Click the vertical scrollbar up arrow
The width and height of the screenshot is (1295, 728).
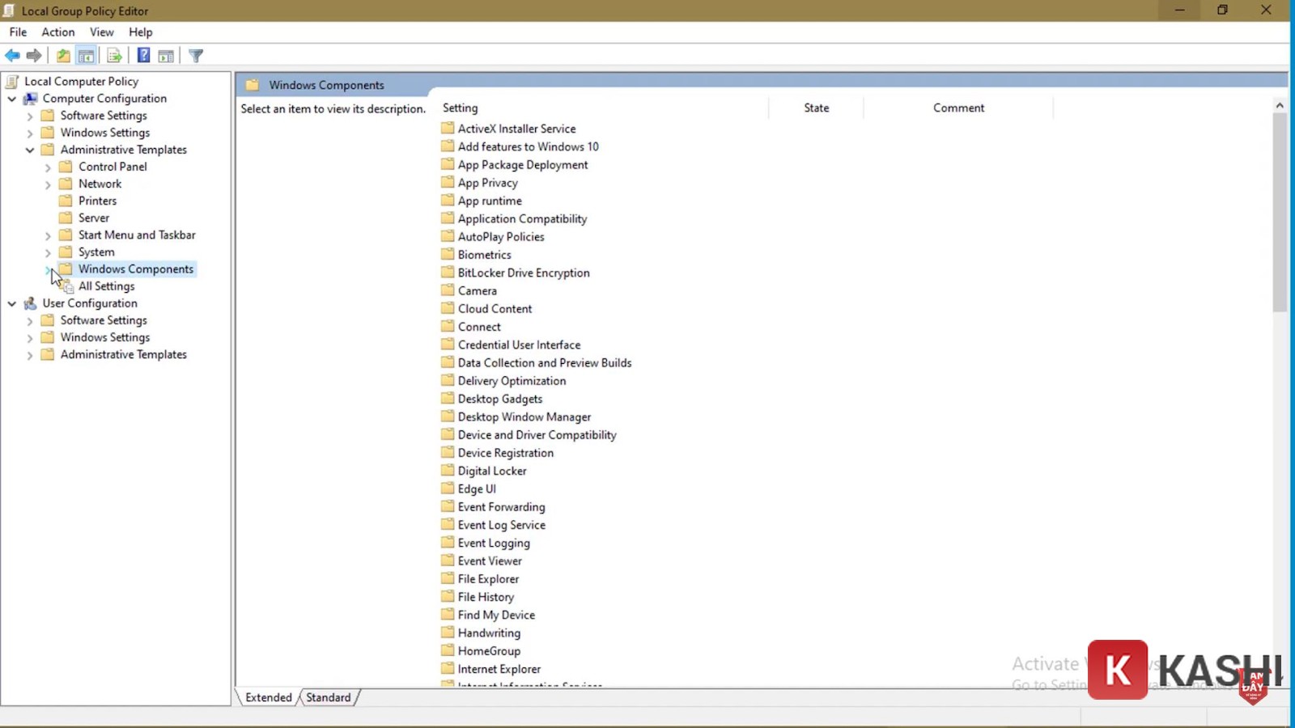[1280, 104]
